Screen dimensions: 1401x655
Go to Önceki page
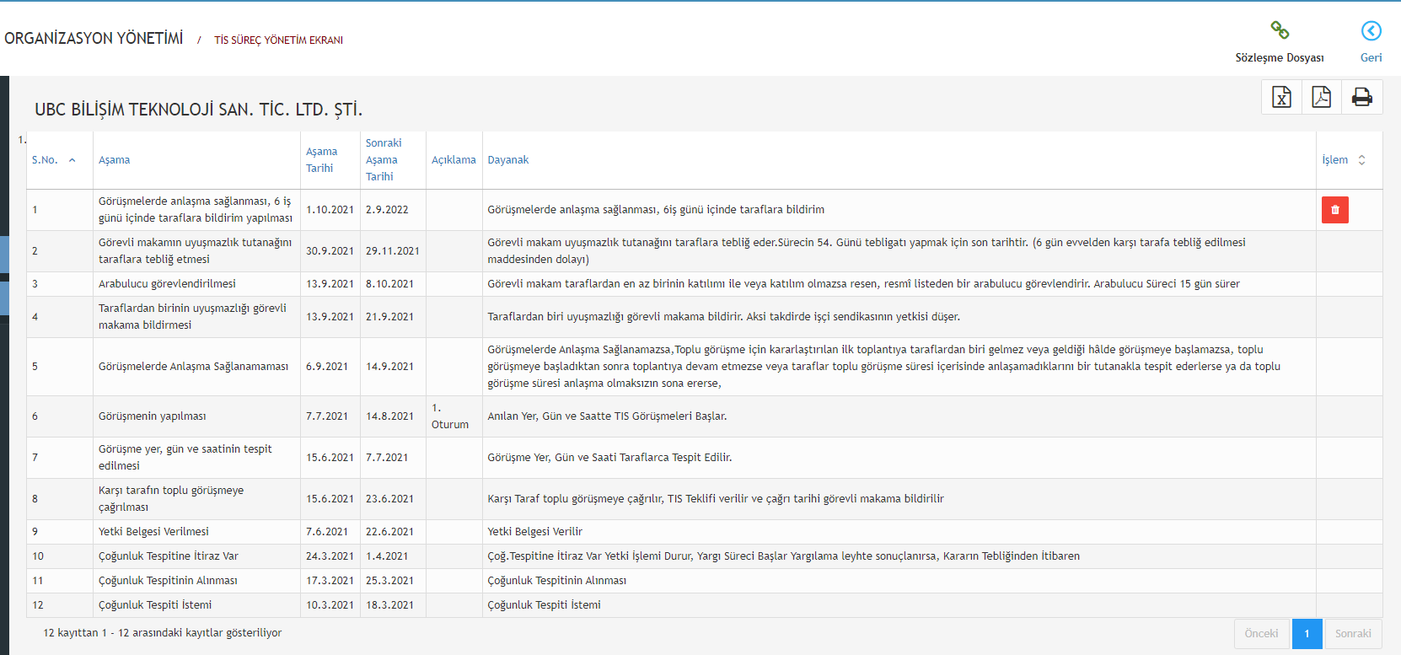(1261, 634)
